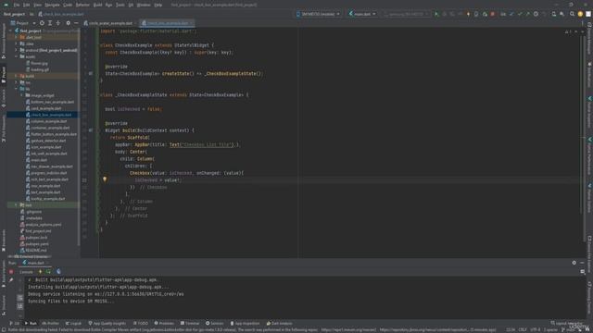593x333 pixels.
Task: Open the Navigate menu
Action: click(52, 5)
